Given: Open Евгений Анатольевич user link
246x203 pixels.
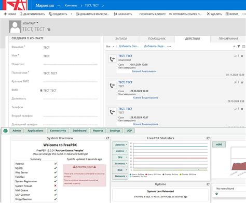Looking at the screenshot, I should [144, 71].
